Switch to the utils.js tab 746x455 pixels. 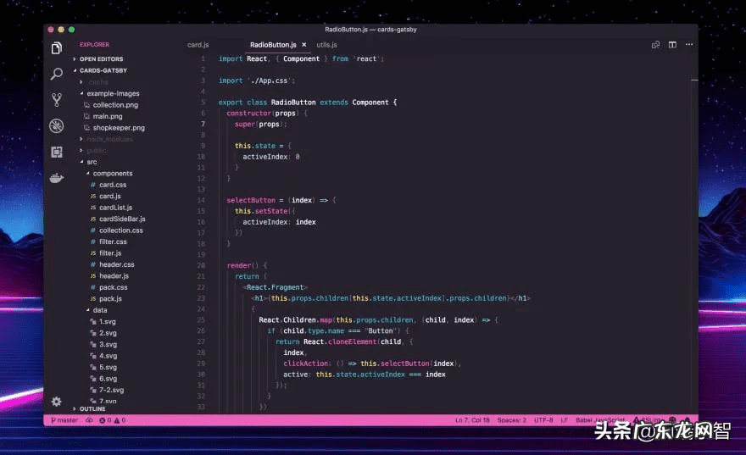click(326, 45)
